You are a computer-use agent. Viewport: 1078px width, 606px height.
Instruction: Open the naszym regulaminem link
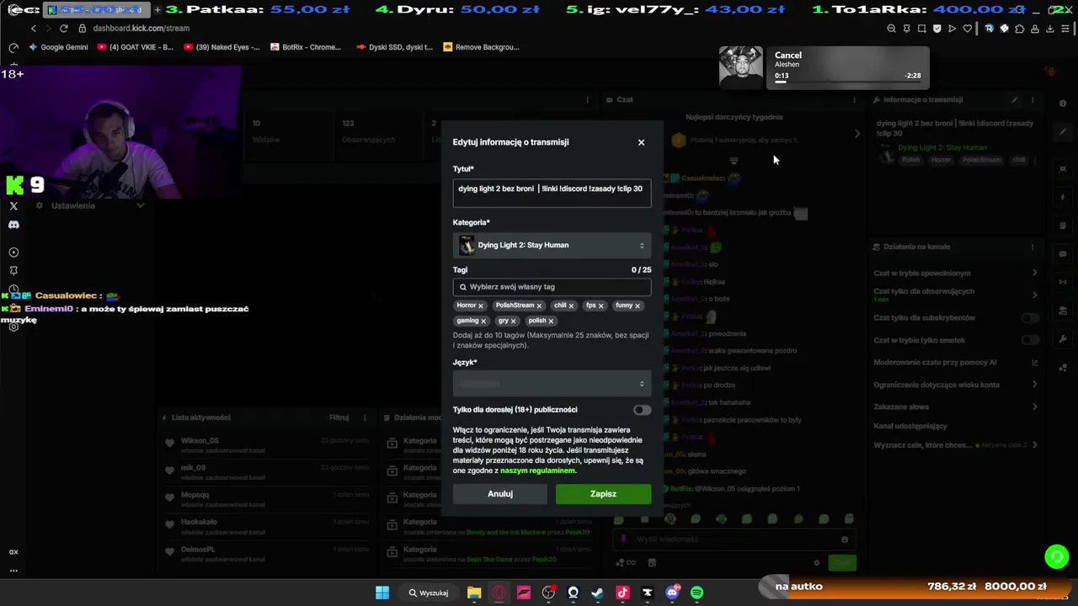pos(537,470)
